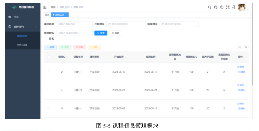Open the 开始时间 date picker field
Screen dimensions: 259x131
[x=126, y=24]
